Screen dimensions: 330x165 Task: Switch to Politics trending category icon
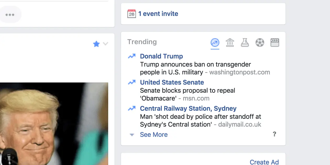pos(230,43)
